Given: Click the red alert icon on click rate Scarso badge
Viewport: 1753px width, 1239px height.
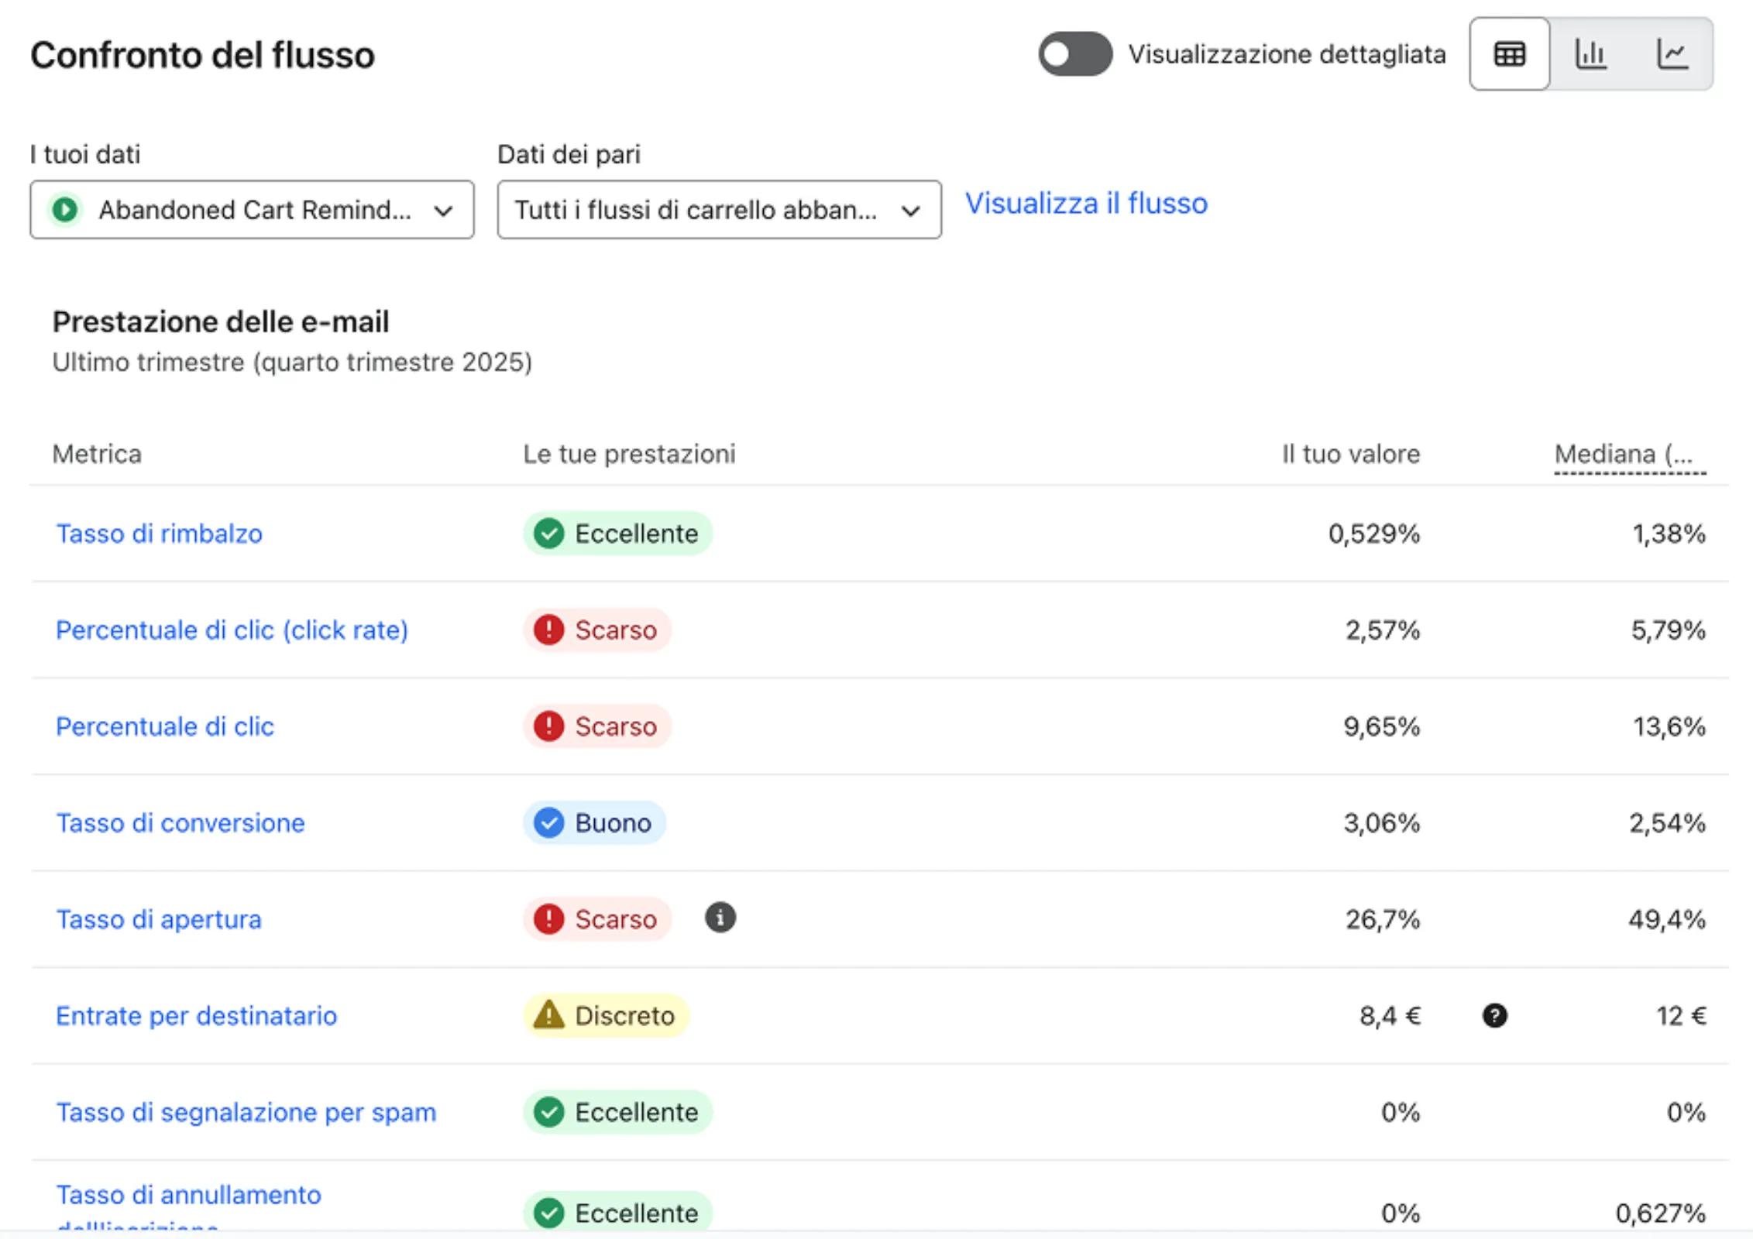Looking at the screenshot, I should 549,630.
